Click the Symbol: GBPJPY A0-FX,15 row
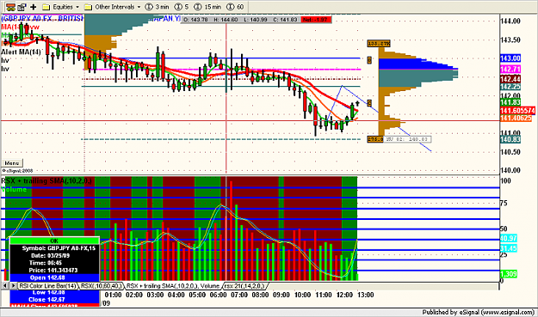The height and width of the screenshot is (317, 538). coord(54,248)
